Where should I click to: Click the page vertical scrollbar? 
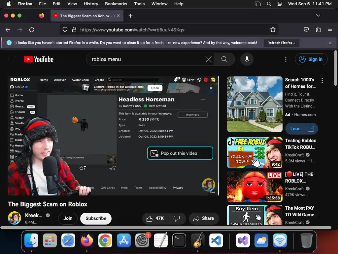click(x=335, y=68)
